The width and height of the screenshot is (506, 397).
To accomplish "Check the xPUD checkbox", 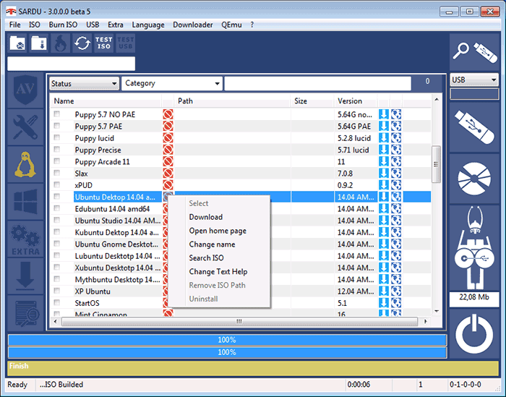I will (x=57, y=184).
